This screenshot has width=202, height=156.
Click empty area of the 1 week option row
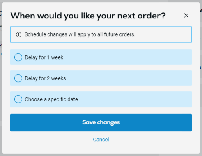pos(127,57)
